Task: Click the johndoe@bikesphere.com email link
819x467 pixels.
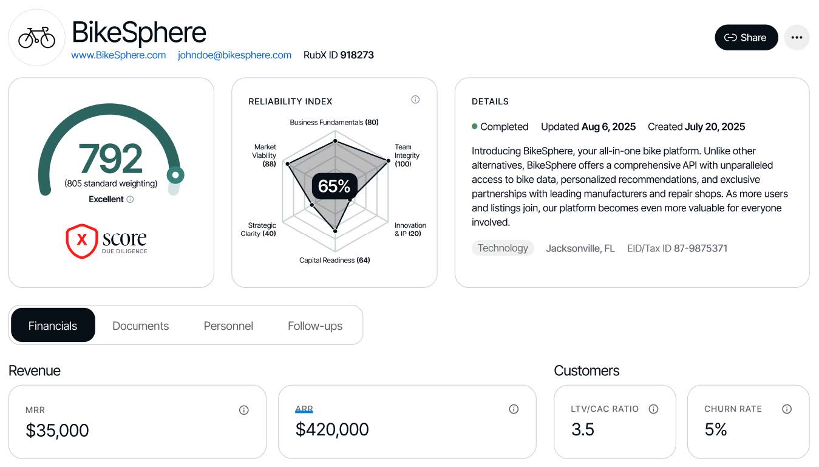Action: coord(234,55)
